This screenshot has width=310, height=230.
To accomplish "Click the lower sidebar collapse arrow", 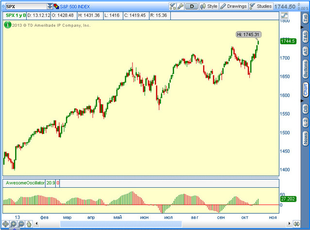I will point(302,101).
